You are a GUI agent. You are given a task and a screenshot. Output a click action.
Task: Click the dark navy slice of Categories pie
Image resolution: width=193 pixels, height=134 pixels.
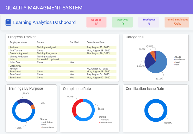tap(149, 61)
